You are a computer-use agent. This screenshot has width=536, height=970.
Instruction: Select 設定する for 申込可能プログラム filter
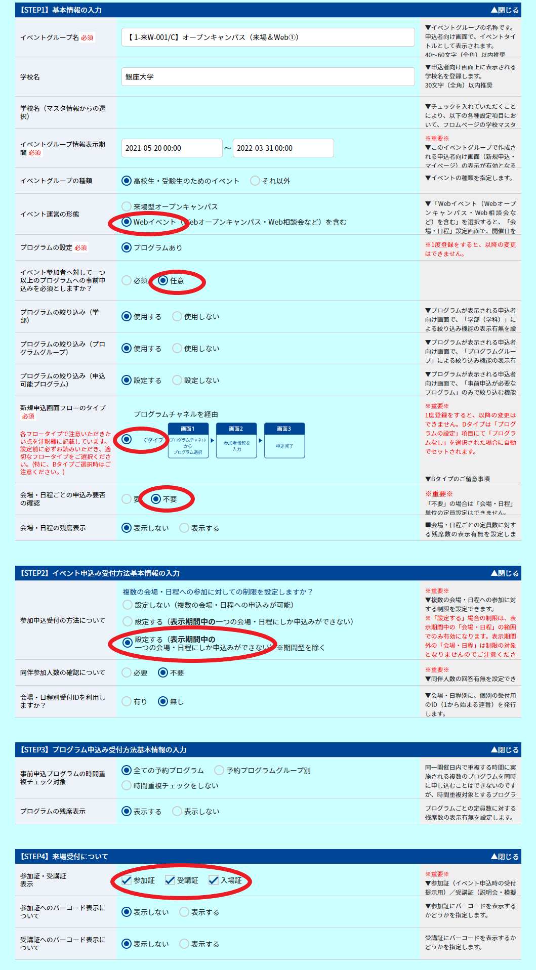tap(127, 380)
